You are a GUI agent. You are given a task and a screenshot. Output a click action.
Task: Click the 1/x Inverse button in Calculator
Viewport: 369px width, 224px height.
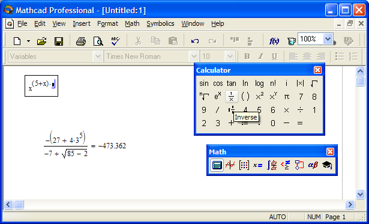[232, 97]
